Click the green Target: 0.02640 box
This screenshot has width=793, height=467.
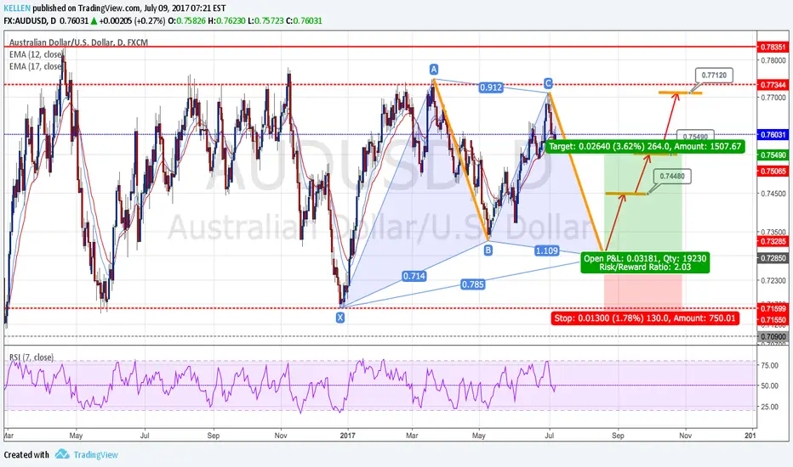point(645,146)
